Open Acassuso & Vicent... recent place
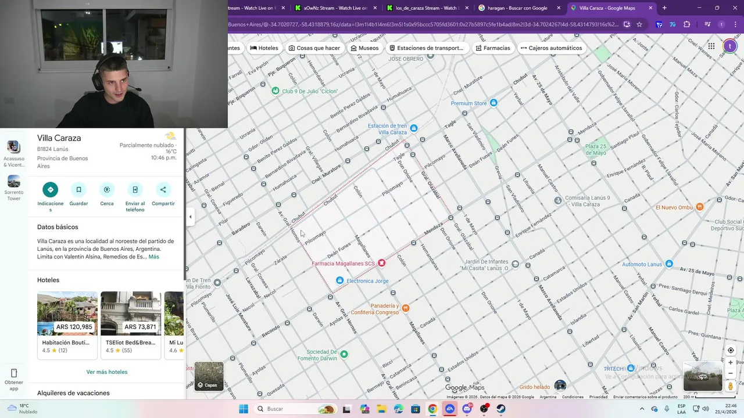Image resolution: width=744 pixels, height=418 pixels. pos(14,154)
